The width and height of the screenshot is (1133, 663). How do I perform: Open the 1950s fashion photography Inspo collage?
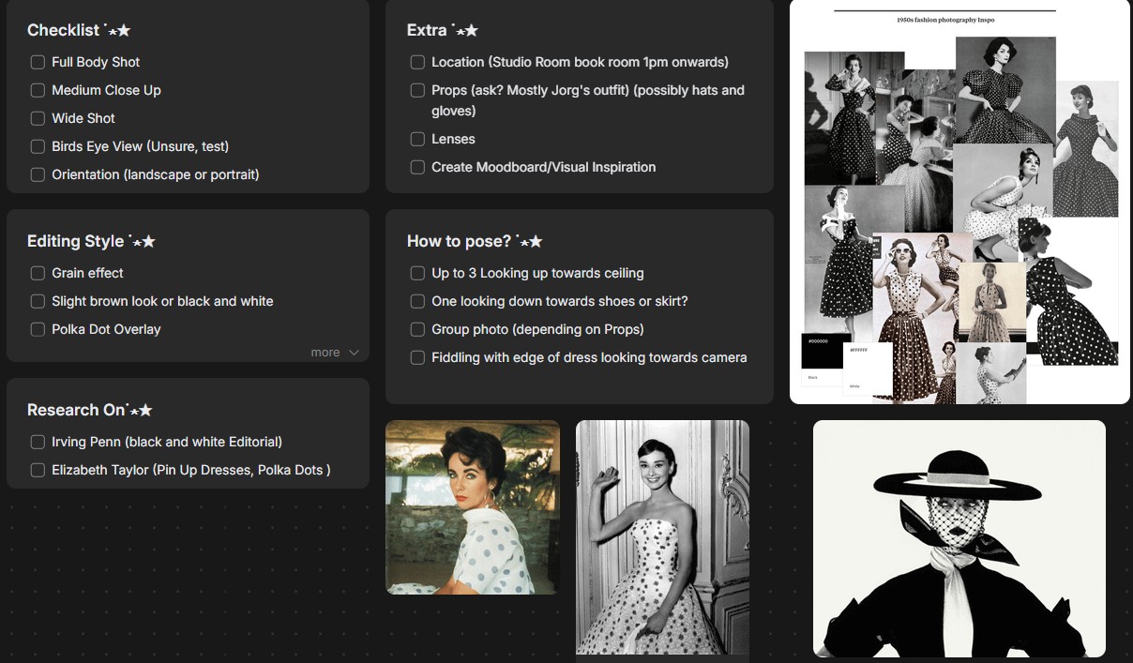pos(959,202)
